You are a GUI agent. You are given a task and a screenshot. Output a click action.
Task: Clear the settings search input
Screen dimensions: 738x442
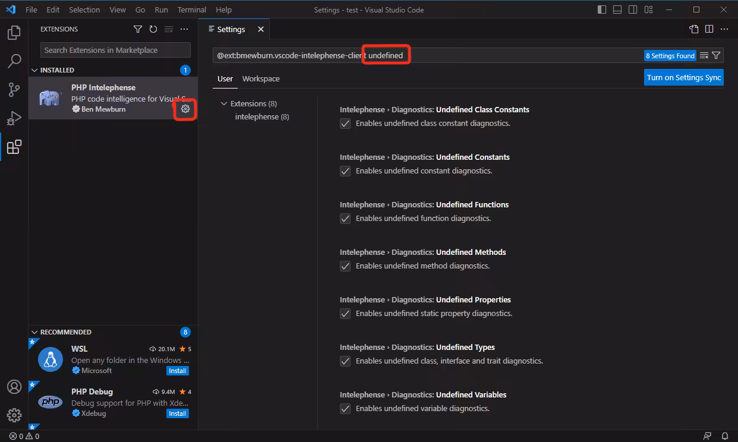704,55
